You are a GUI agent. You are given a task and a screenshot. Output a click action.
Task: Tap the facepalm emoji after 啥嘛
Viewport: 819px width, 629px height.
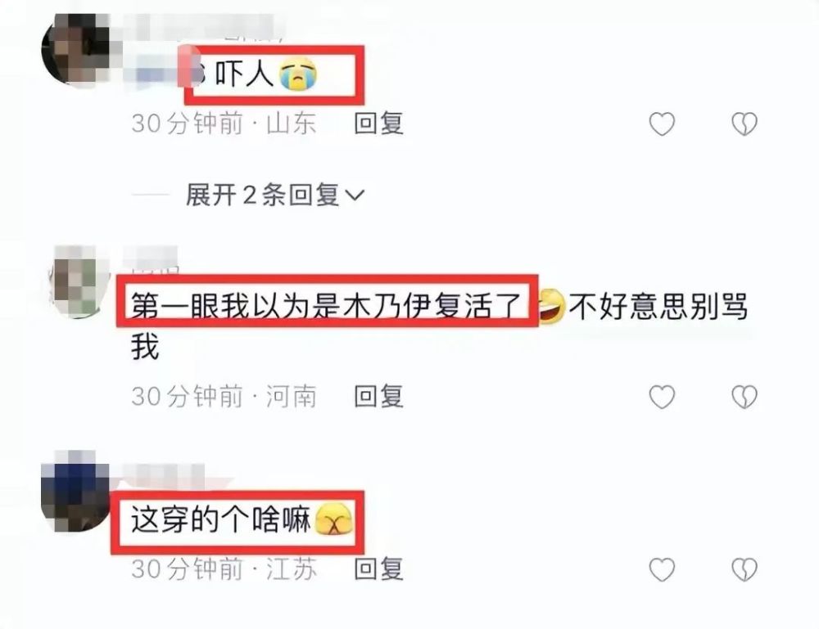point(334,520)
